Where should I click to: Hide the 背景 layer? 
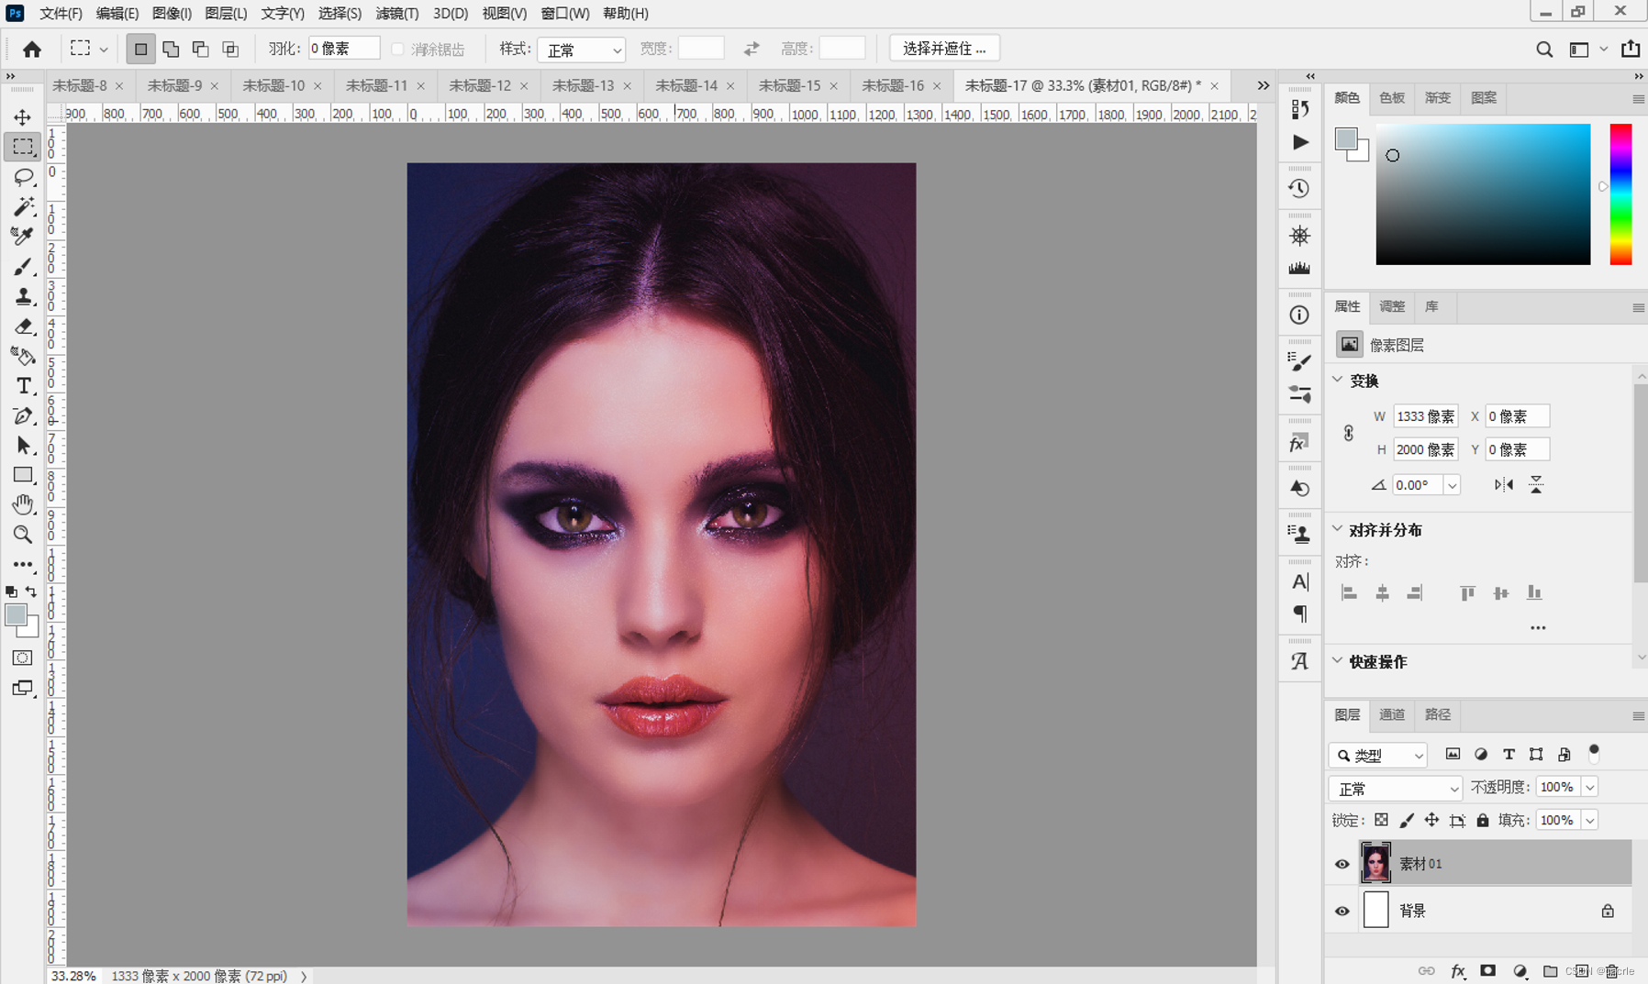(x=1342, y=912)
